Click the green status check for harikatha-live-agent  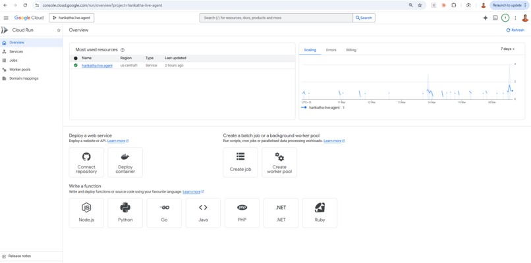pos(76,65)
